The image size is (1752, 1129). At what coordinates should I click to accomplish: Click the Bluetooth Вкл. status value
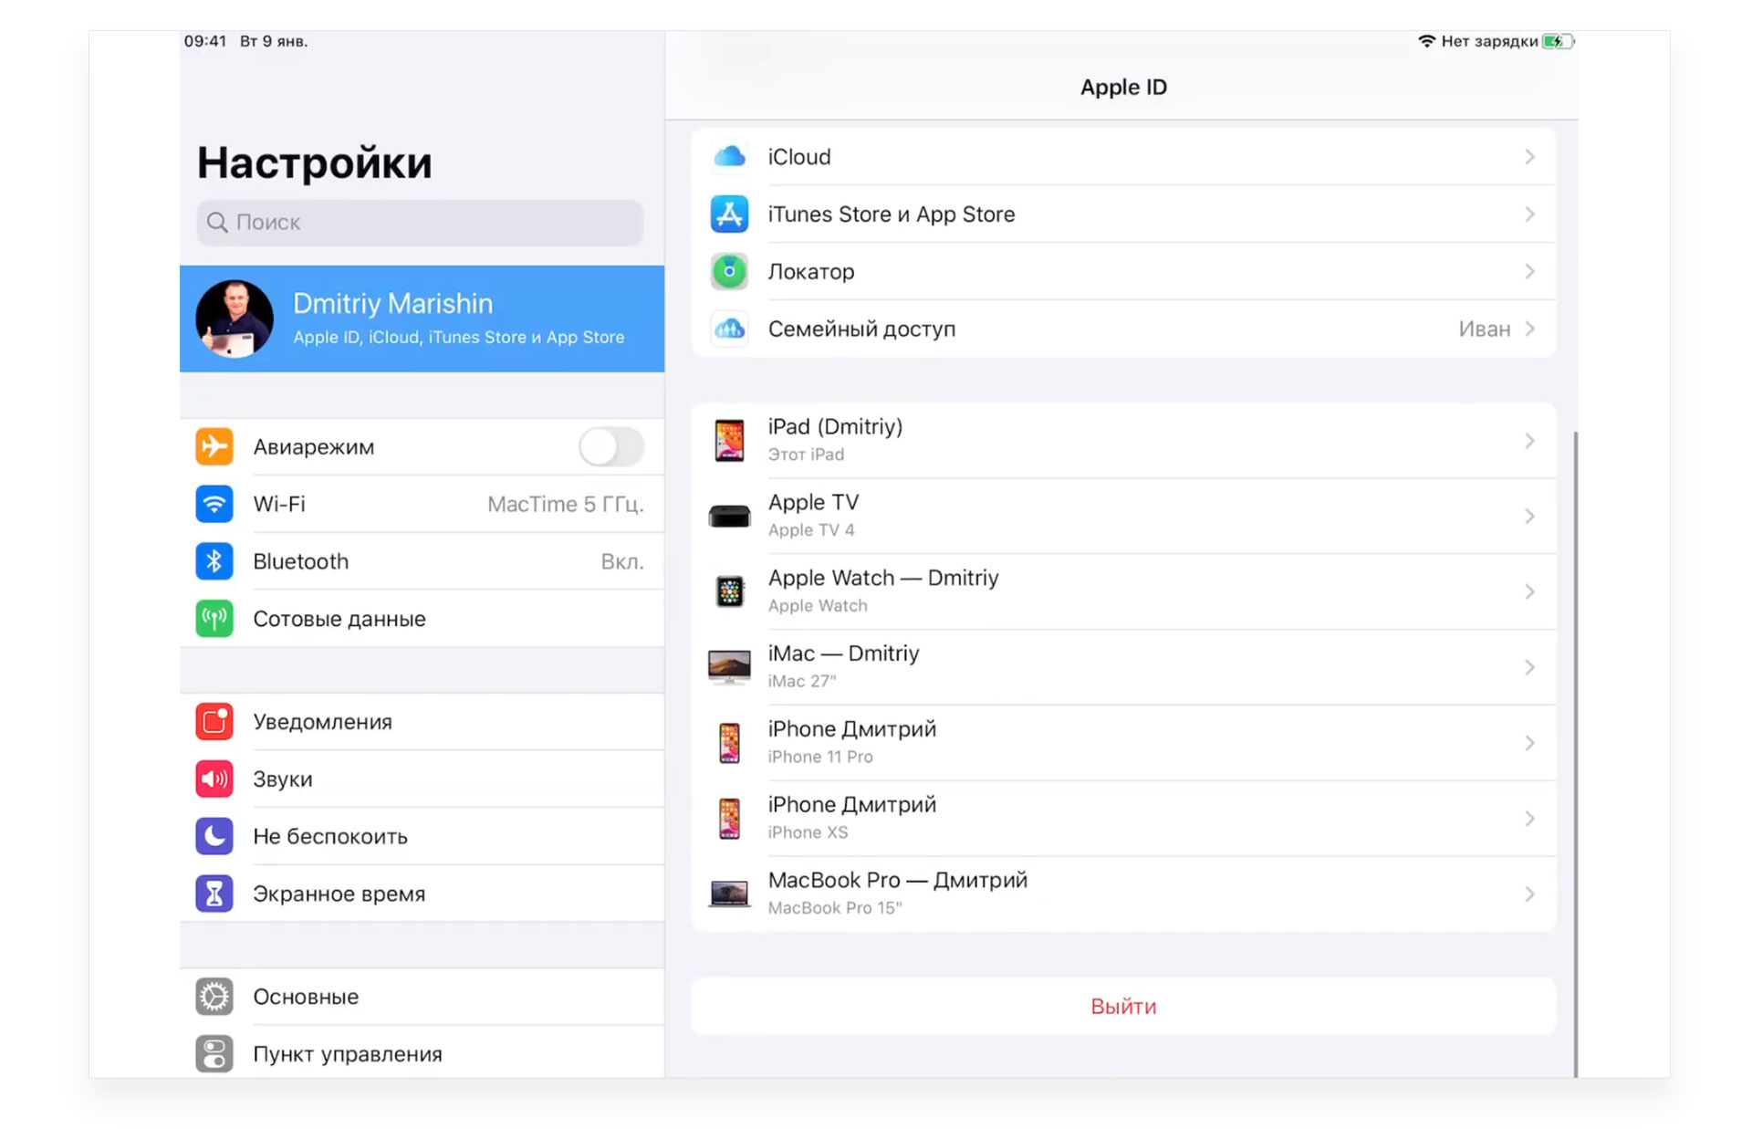click(x=622, y=561)
